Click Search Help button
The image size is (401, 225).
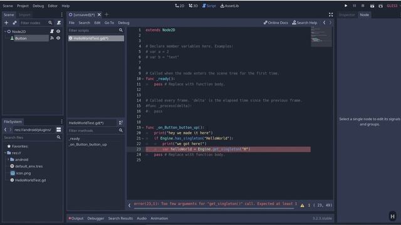(x=305, y=22)
